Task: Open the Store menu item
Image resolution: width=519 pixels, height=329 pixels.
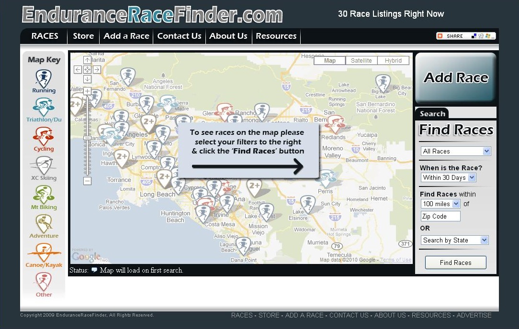Action: 83,36
